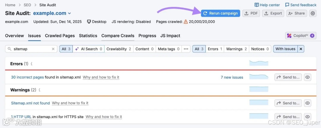Viewport: 321px width, 128px height.
Task: Hide the HTTP URL sitemap issue
Action: point(308,117)
